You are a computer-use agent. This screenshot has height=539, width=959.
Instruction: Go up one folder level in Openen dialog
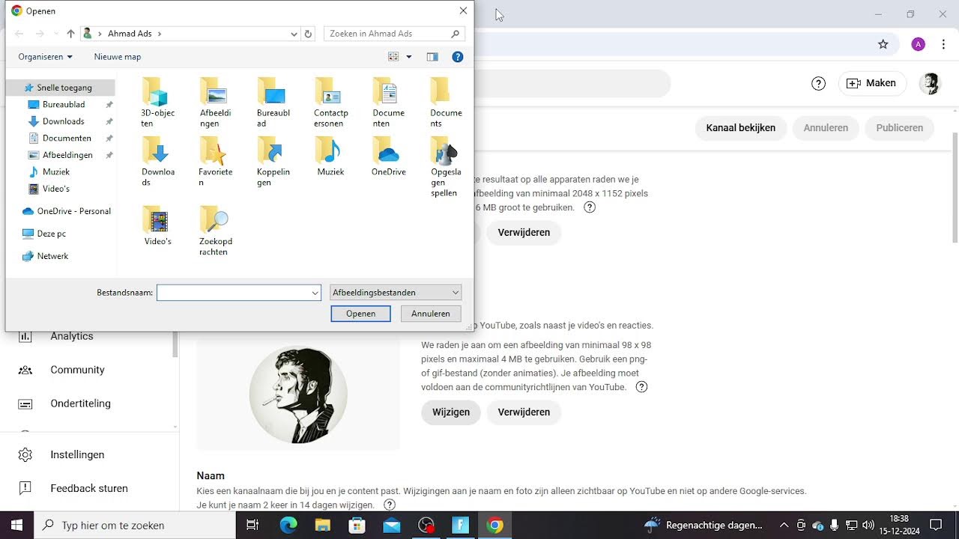pos(70,34)
